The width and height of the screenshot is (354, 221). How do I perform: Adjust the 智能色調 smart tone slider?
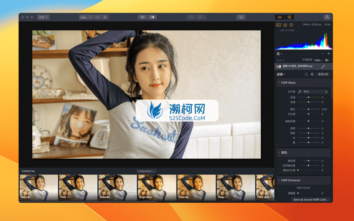click(x=308, y=121)
